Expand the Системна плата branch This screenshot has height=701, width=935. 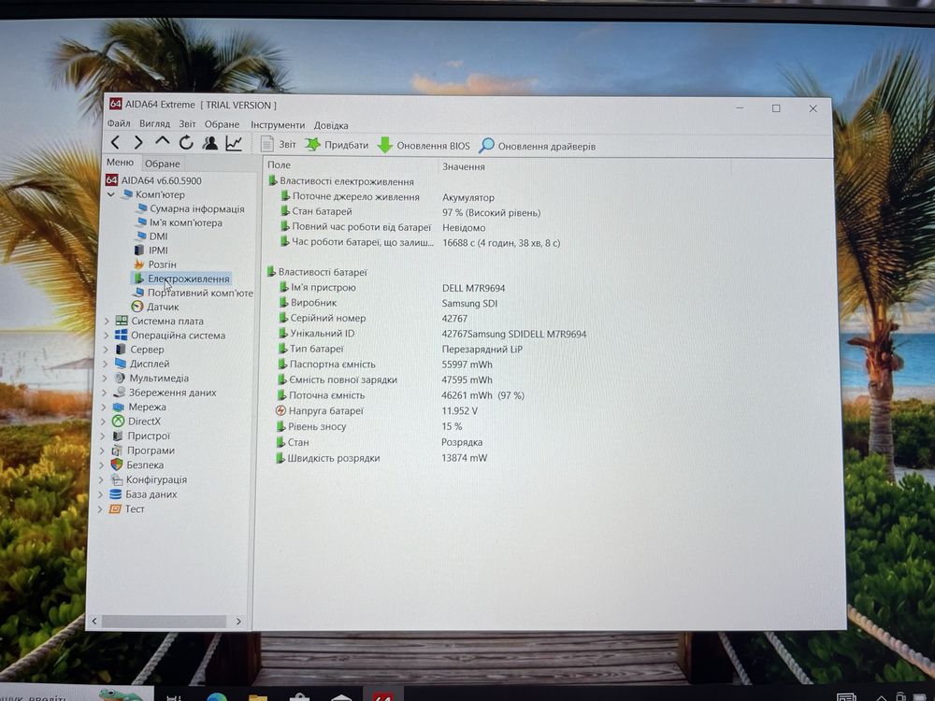[x=107, y=321]
